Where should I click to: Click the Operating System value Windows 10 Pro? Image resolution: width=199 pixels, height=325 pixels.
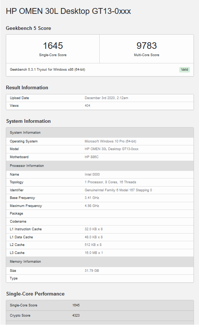[x=110, y=141]
